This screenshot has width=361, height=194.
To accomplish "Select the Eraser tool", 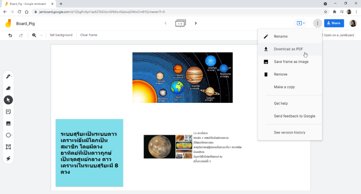I will point(8,88).
